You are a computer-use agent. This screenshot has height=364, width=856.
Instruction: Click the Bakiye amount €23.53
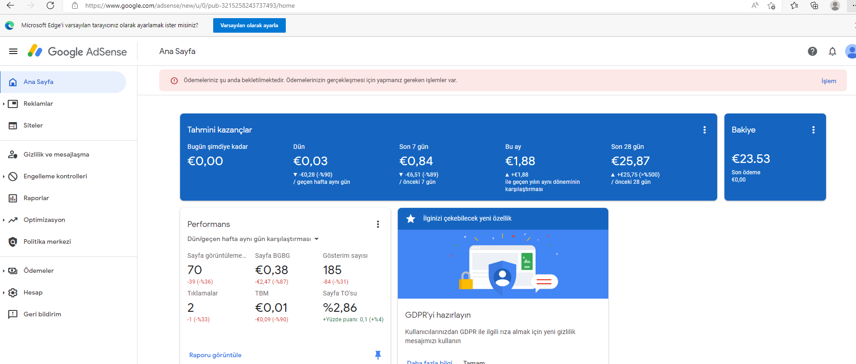click(751, 159)
